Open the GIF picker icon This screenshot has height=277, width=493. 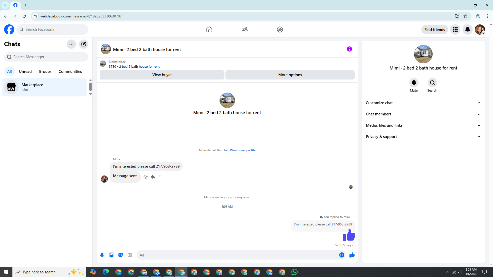coord(130,255)
